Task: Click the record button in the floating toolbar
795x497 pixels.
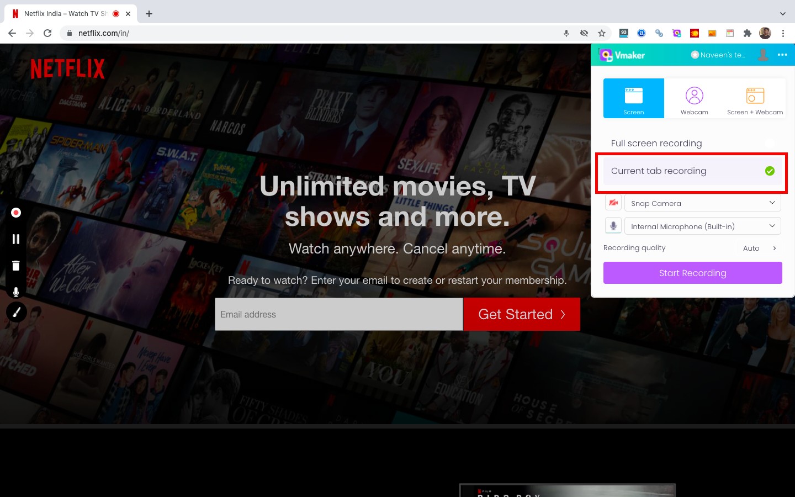Action: pyautogui.click(x=16, y=213)
